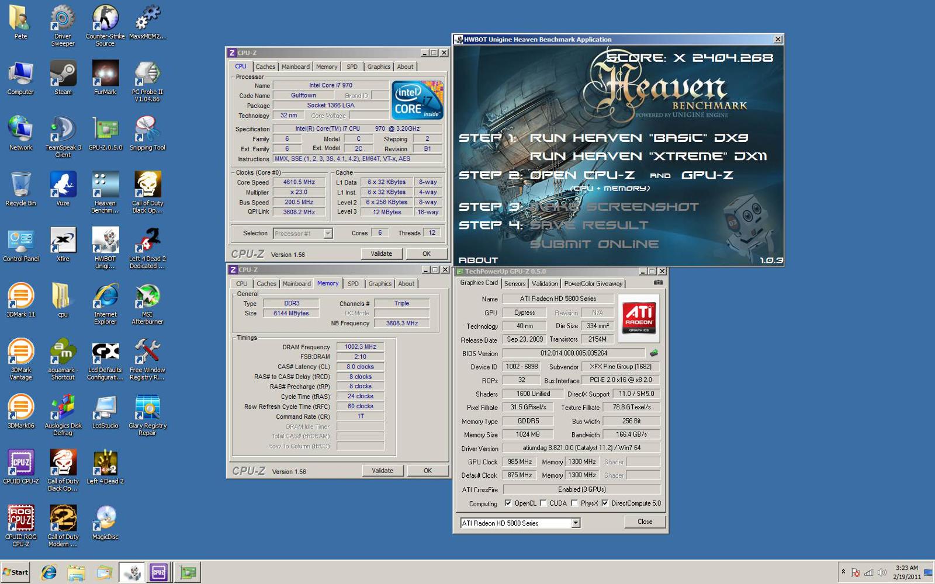Click the clock in the taskbar
This screenshot has width=935, height=584.
tap(906, 572)
